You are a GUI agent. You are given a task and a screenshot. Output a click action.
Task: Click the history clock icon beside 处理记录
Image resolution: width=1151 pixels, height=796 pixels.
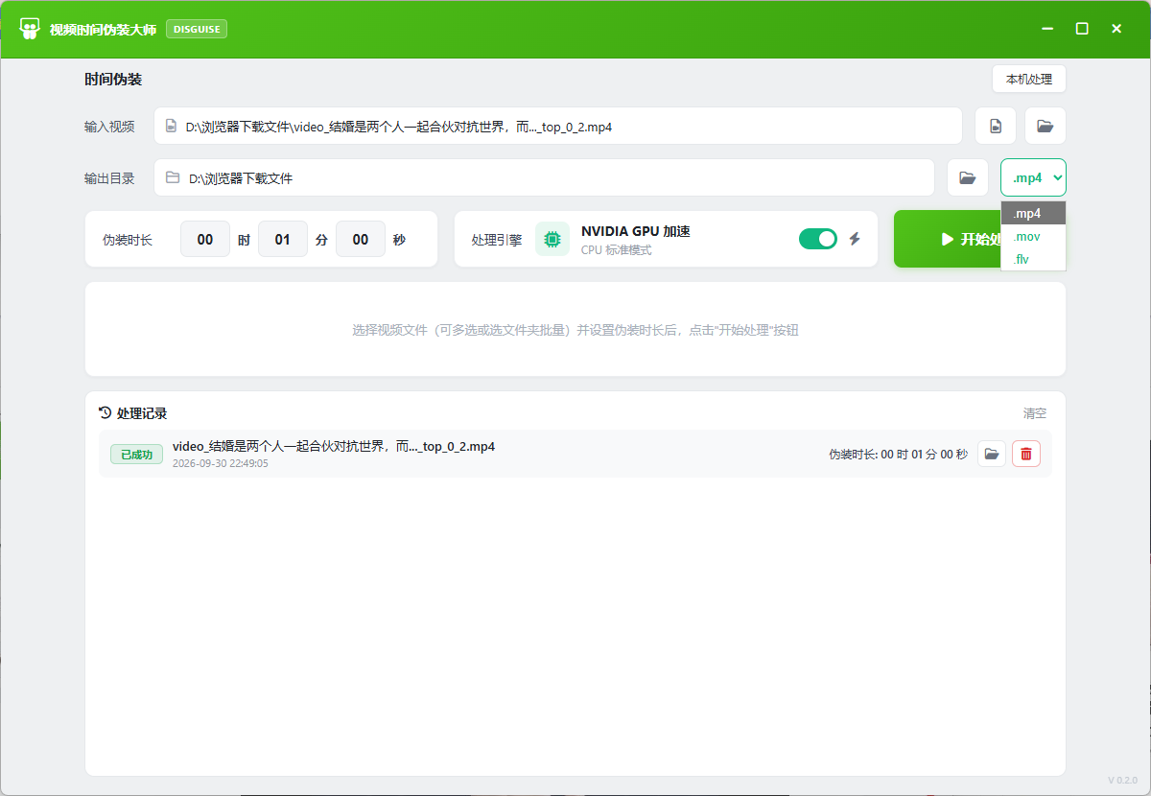(x=106, y=413)
